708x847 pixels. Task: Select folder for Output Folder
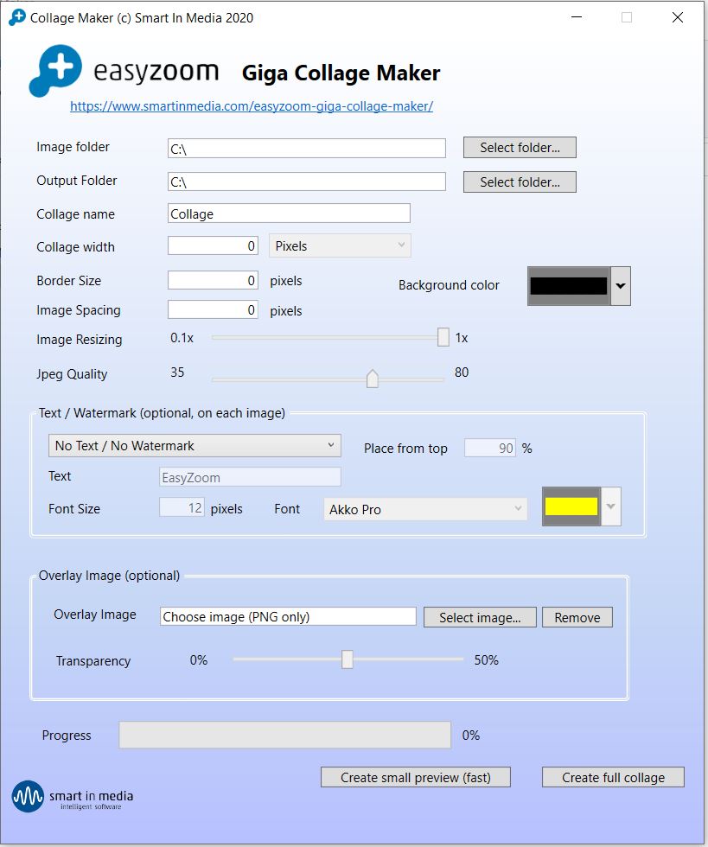520,182
